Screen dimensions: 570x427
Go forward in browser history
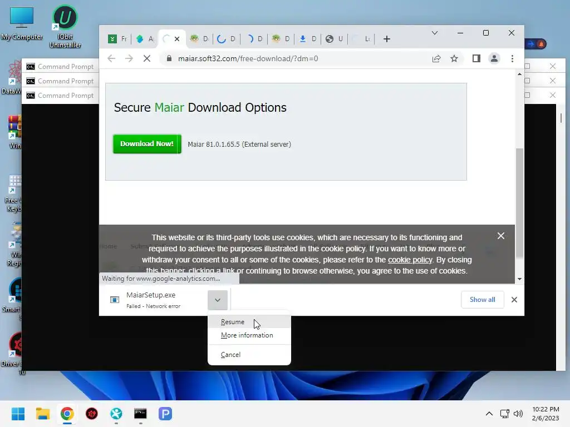129,58
